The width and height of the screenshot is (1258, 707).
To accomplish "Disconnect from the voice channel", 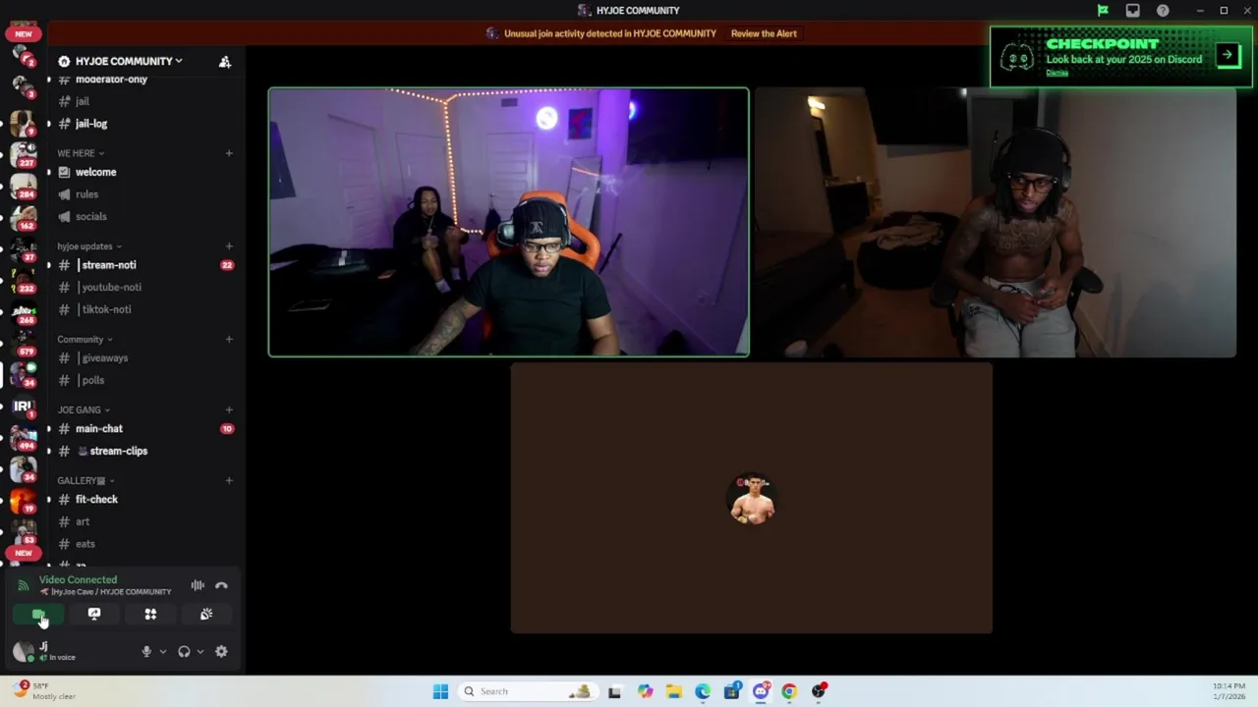I will pyautogui.click(x=221, y=585).
